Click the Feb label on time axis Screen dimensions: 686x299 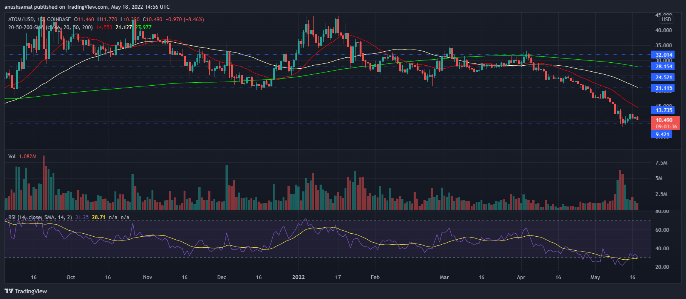pyautogui.click(x=375, y=277)
